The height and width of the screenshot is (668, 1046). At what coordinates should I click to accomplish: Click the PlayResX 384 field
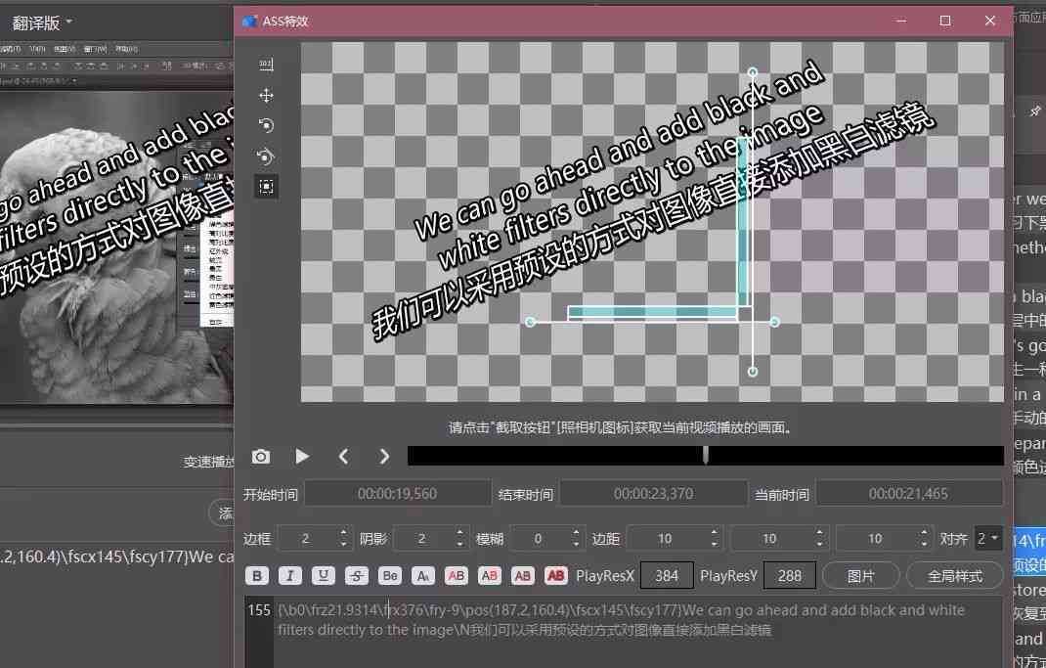pyautogui.click(x=667, y=576)
